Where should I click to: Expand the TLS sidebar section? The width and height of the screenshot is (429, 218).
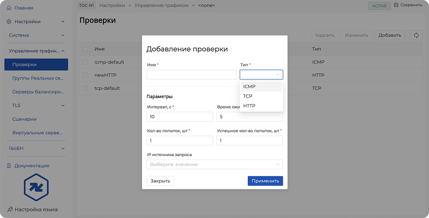[x=63, y=106]
